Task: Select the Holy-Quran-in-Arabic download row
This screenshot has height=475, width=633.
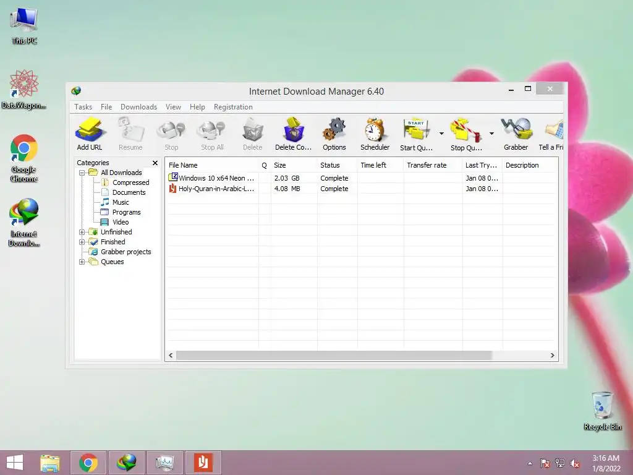Action: click(362, 189)
